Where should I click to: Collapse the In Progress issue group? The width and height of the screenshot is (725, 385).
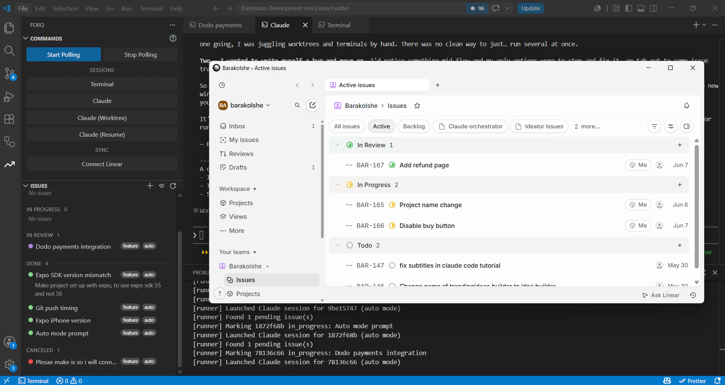338,185
